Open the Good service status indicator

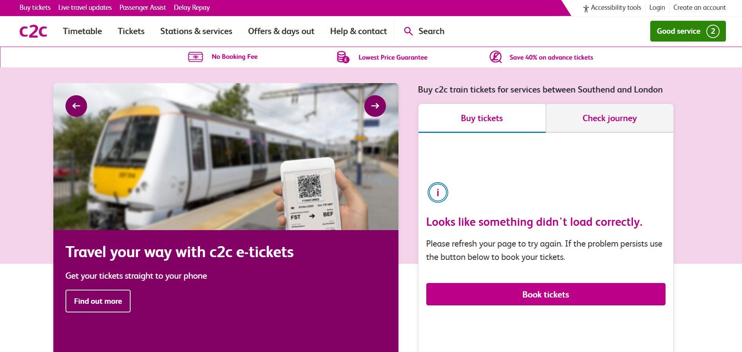(688, 31)
